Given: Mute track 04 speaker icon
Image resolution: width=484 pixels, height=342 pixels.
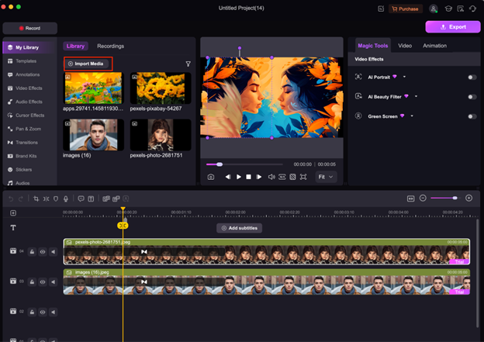Looking at the screenshot, I should [53, 252].
